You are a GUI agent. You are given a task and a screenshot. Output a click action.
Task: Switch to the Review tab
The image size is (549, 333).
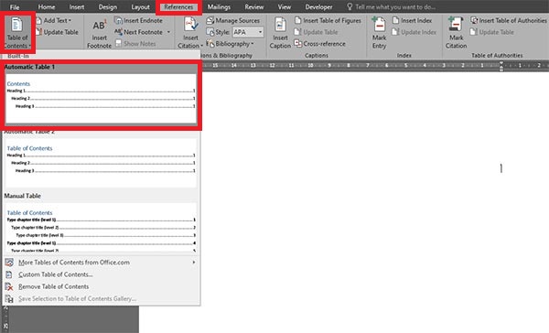(x=254, y=7)
